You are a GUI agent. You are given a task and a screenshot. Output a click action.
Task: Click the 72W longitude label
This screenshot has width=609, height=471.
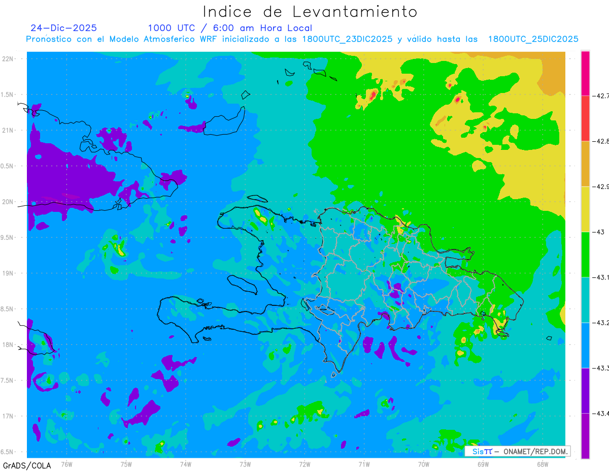[304, 464]
